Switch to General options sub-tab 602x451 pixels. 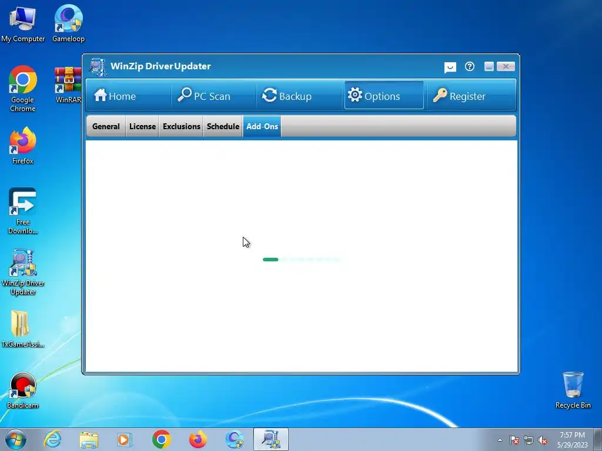point(106,126)
